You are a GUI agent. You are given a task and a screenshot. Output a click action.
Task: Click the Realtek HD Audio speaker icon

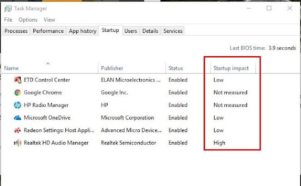pyautogui.click(x=17, y=143)
